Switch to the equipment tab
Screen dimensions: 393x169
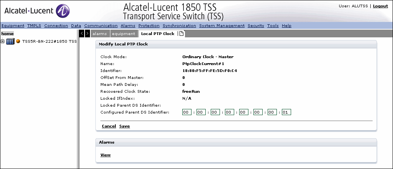pyautogui.click(x=123, y=33)
